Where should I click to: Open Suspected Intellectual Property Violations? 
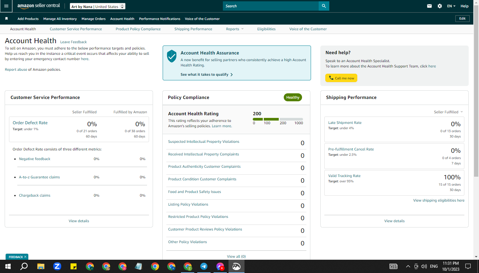click(x=204, y=141)
